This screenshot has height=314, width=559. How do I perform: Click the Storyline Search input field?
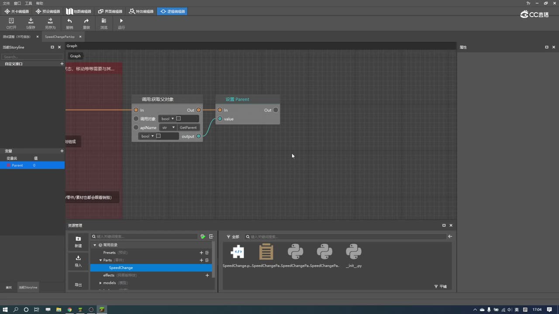(x=32, y=57)
